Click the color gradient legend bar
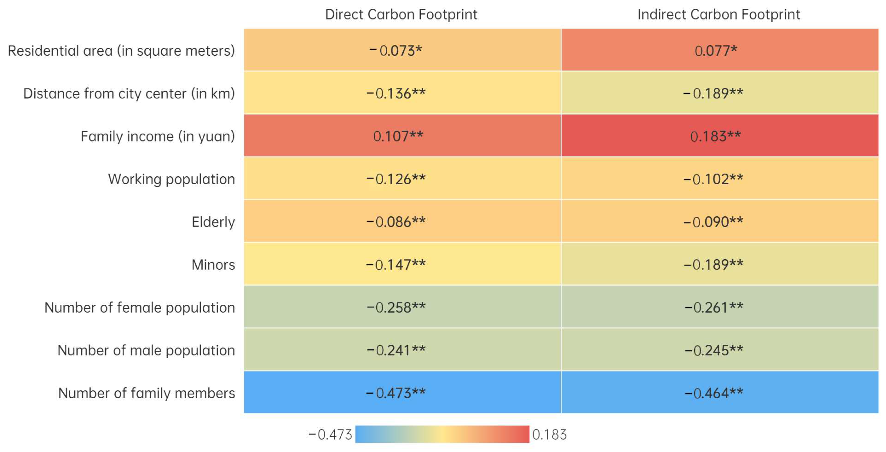Screen dimensions: 886x452 click(442, 434)
